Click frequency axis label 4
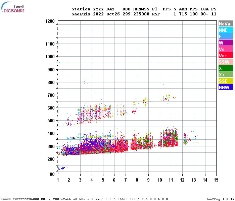 pyautogui.click(x=92, y=180)
